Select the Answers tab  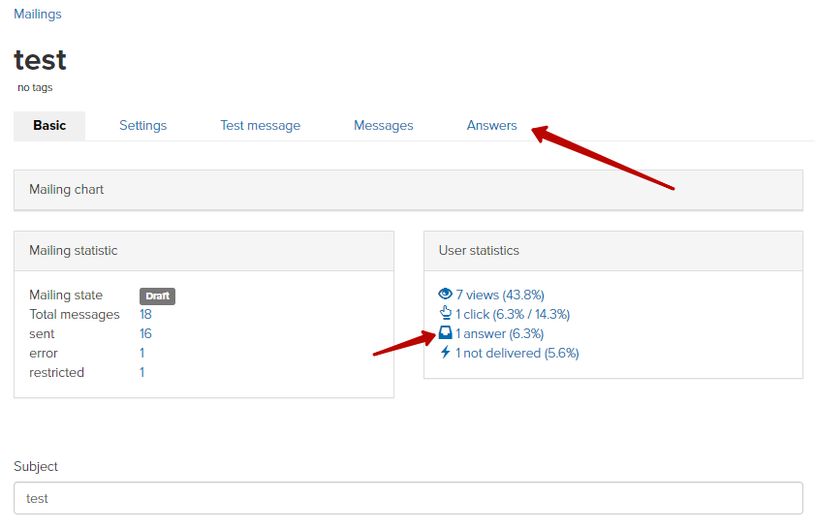coord(491,126)
